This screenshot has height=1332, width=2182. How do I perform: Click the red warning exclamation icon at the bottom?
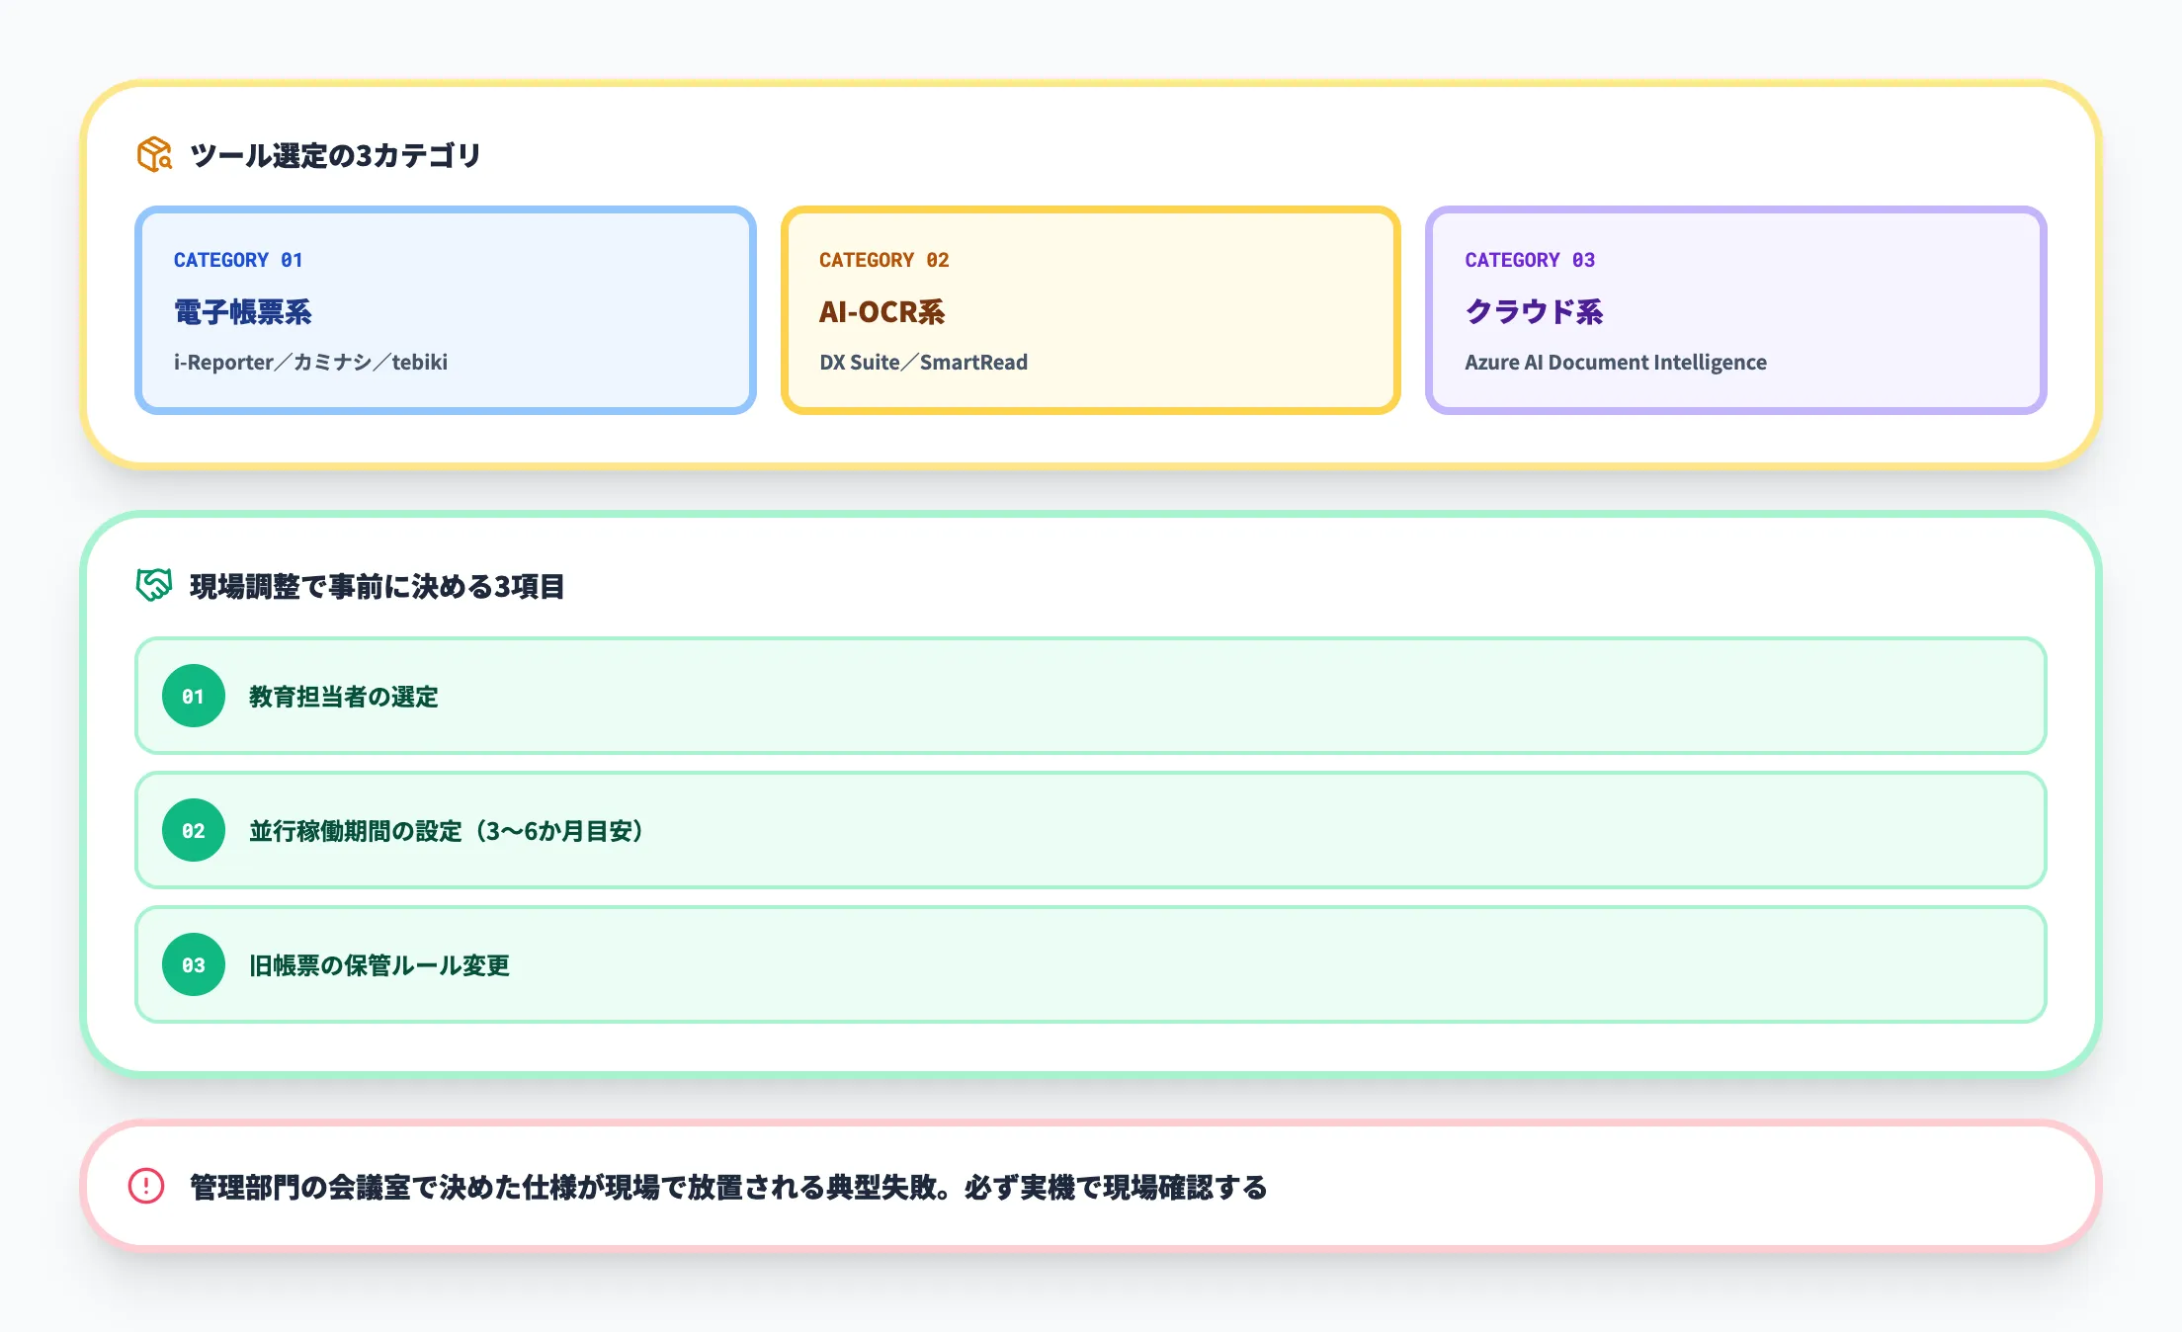click(x=144, y=1189)
